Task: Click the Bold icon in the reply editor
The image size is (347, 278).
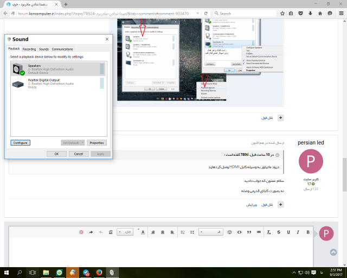Action: click(x=307, y=232)
